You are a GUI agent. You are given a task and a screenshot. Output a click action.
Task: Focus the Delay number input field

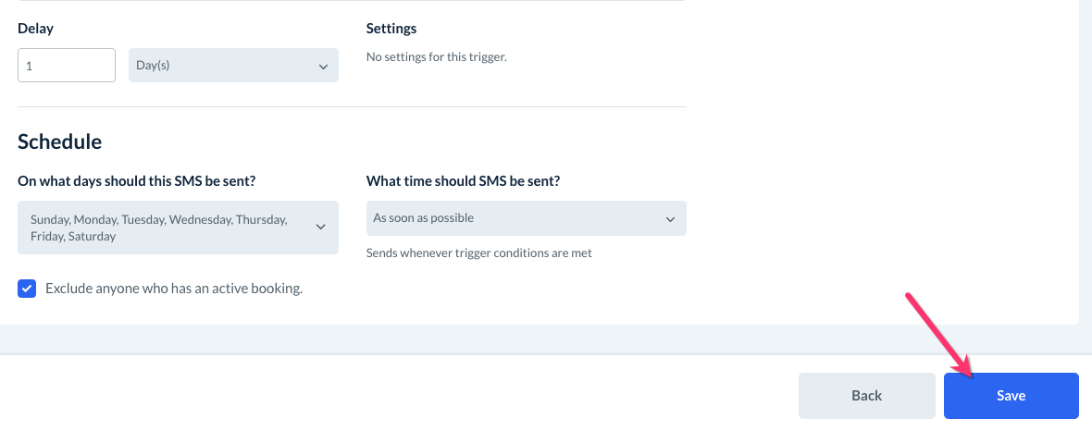67,66
